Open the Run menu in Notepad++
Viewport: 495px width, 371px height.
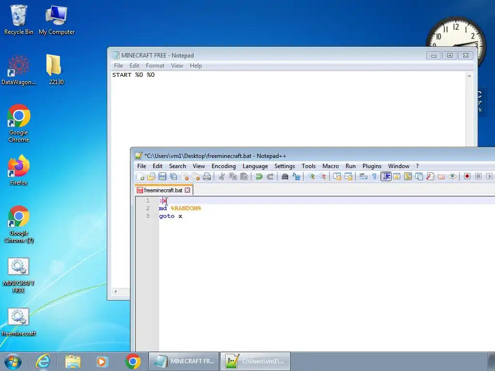pyautogui.click(x=350, y=166)
